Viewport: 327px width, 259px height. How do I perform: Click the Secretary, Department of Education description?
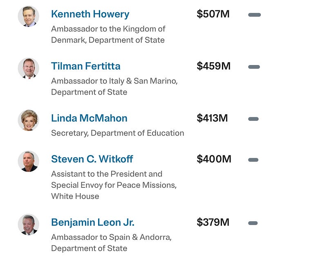[118, 133]
